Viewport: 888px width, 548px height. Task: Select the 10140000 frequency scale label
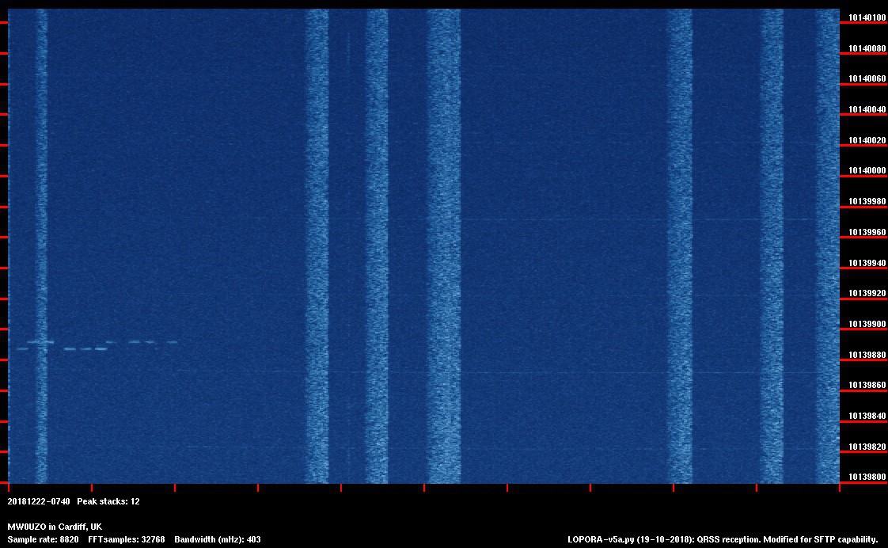click(867, 171)
